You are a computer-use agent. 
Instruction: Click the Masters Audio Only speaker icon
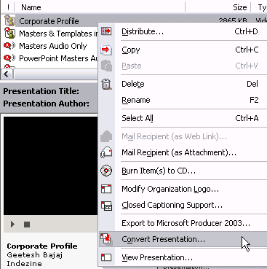(x=9, y=45)
